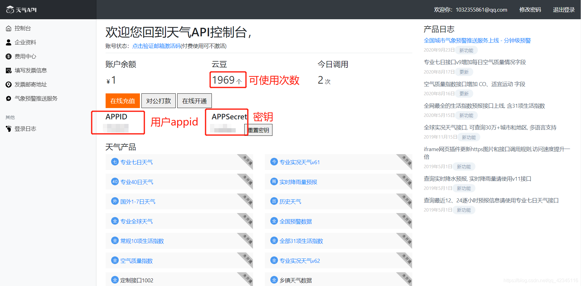Open the 定制接口1002 product link
This screenshot has height=286, width=581.
[x=137, y=281]
